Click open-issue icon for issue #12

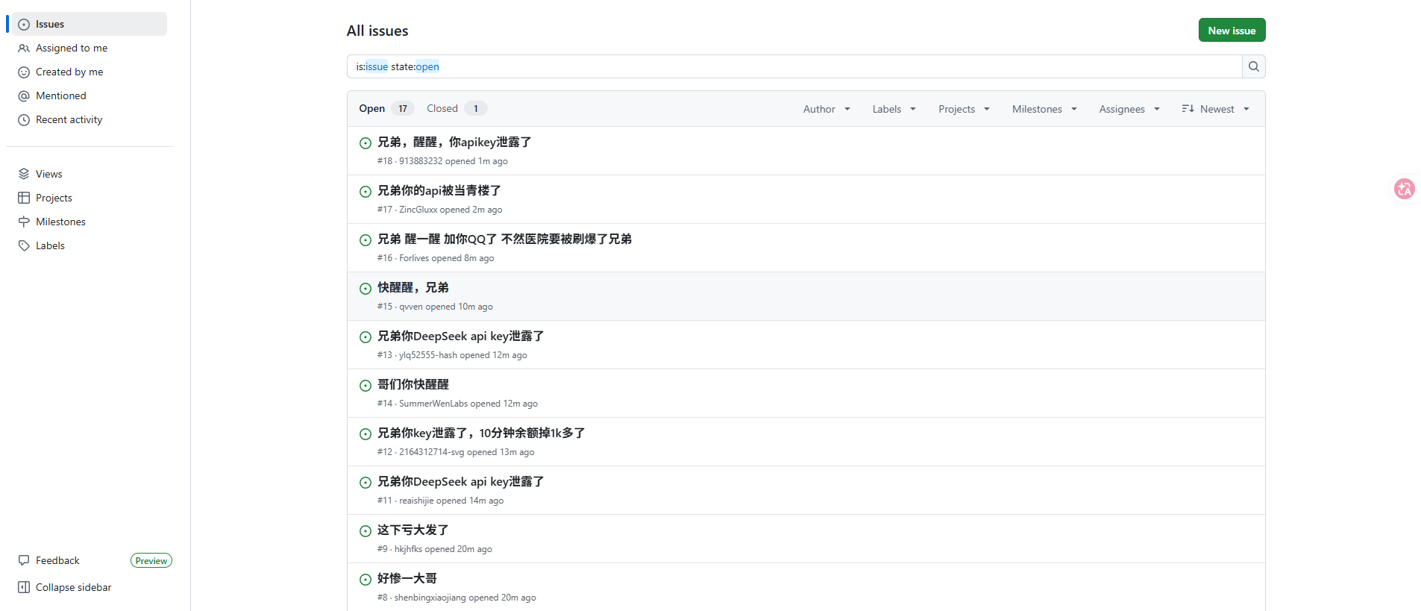pyautogui.click(x=366, y=434)
